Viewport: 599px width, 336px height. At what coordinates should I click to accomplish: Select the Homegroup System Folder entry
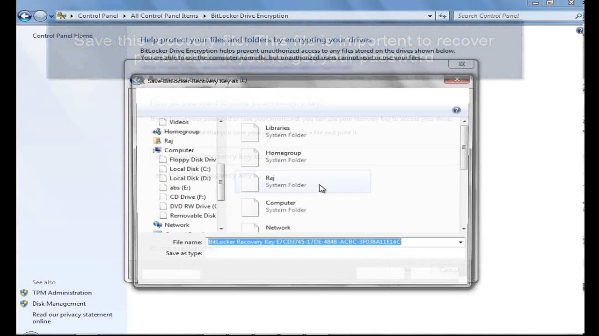303,157
